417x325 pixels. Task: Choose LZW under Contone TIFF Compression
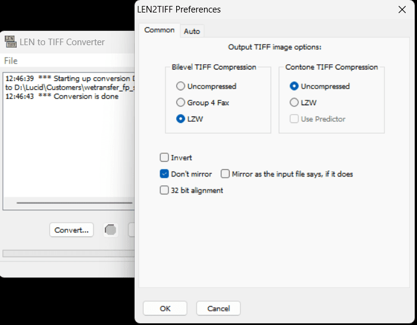tap(294, 103)
